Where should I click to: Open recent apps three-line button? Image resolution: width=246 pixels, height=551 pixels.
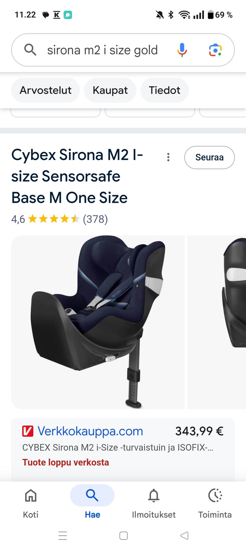63,536
